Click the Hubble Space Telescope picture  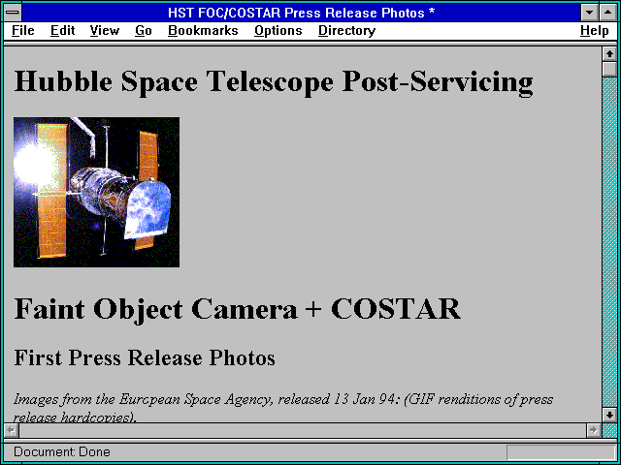point(96,192)
